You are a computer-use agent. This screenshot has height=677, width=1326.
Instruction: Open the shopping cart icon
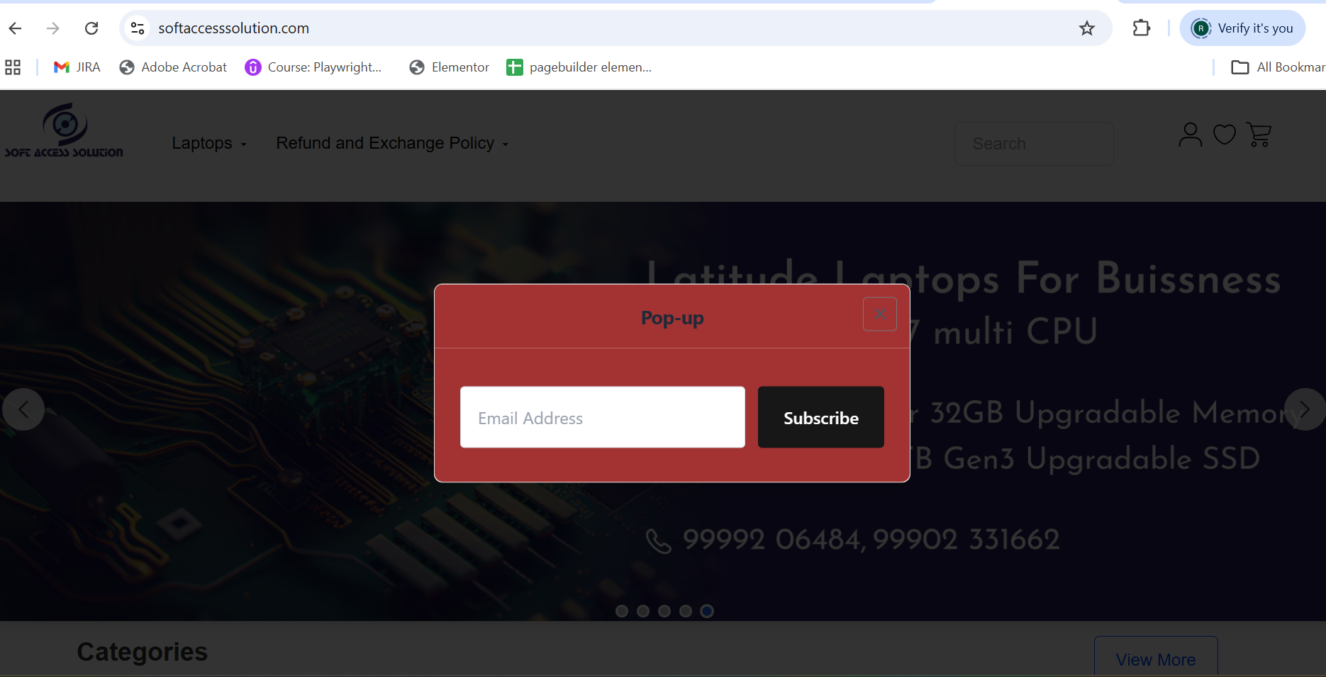[x=1259, y=135]
